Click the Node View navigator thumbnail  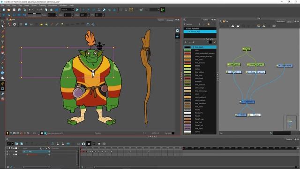point(291,123)
